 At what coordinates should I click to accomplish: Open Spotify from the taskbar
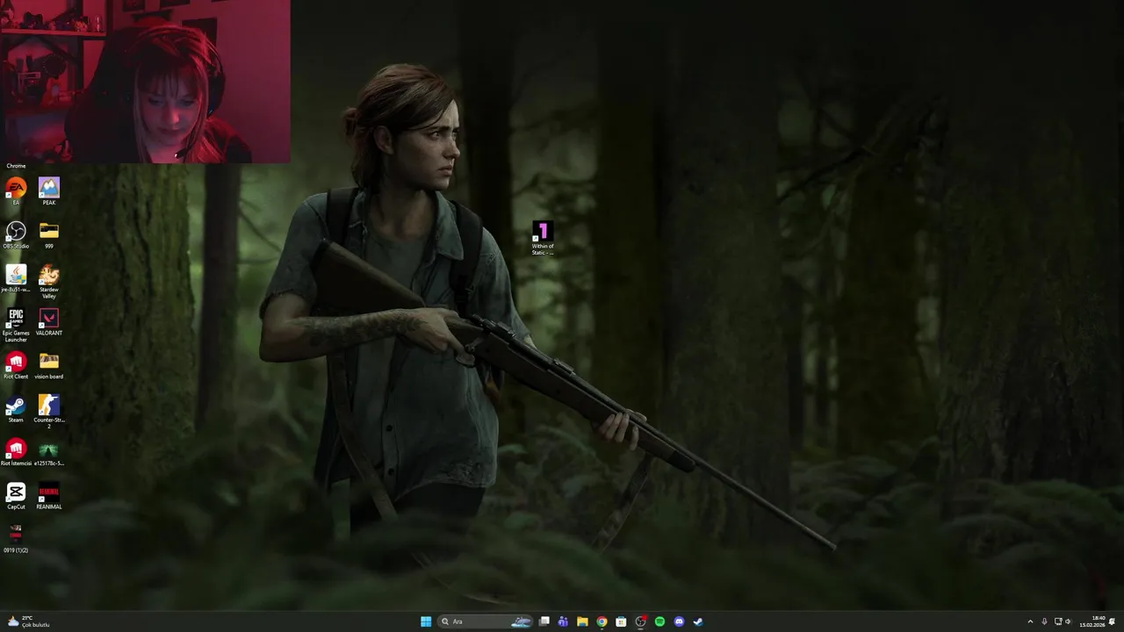click(x=659, y=621)
